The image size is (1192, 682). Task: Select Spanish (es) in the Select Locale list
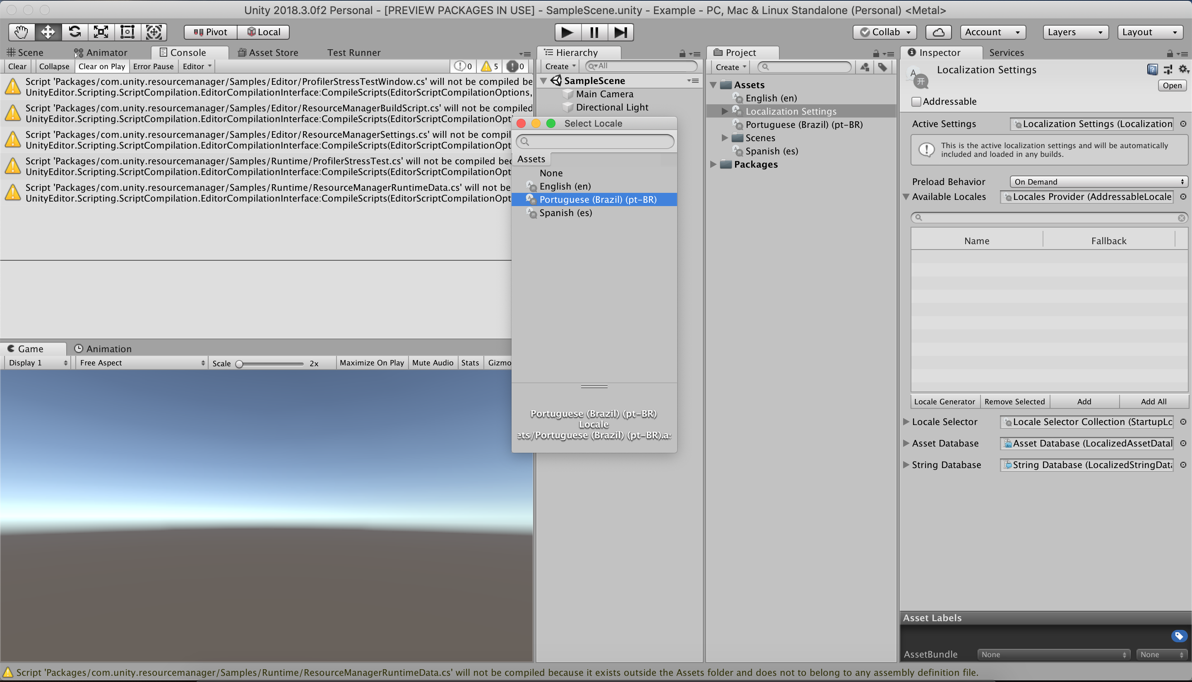(x=565, y=213)
